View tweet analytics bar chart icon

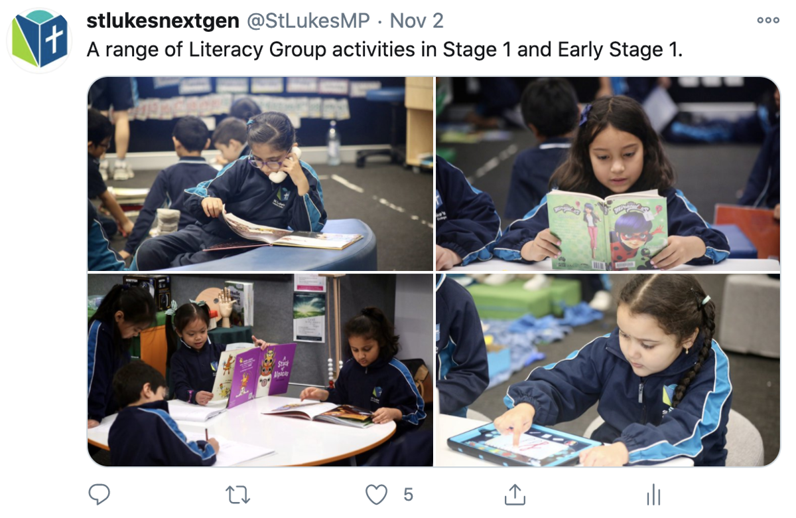pos(653,494)
